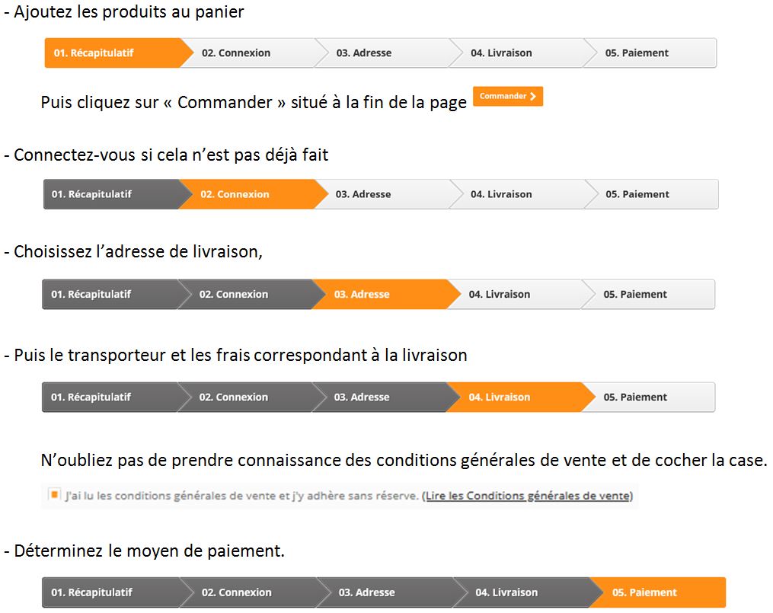The width and height of the screenshot is (773, 613).
Task: Click the chevron arrow on Commander button
Action: [533, 96]
